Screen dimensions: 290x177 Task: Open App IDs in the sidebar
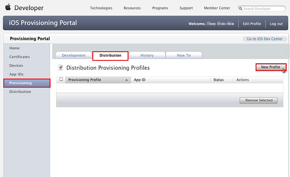click(x=16, y=74)
